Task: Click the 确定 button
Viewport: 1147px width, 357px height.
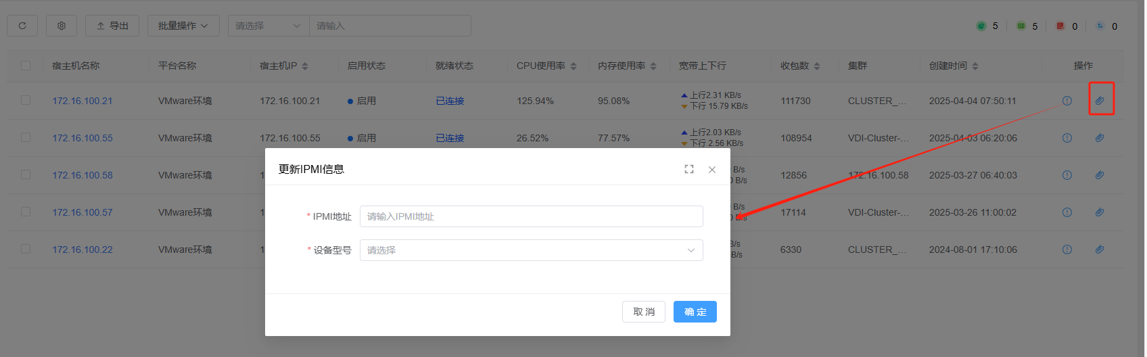Action: tap(695, 312)
